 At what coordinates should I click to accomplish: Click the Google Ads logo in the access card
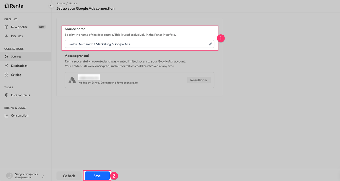pyautogui.click(x=72, y=80)
